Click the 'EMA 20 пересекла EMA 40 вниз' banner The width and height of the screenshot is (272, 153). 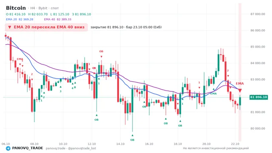point(46,27)
